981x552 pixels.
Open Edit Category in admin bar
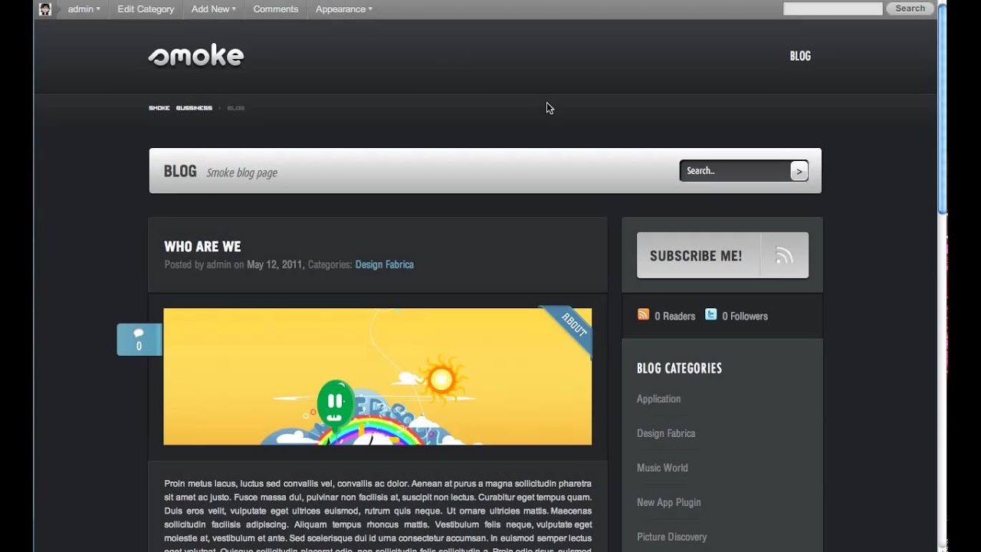pos(146,9)
